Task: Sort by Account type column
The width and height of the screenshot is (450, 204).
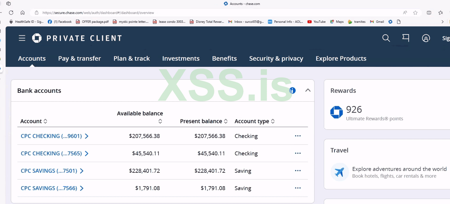Action: [x=255, y=121]
